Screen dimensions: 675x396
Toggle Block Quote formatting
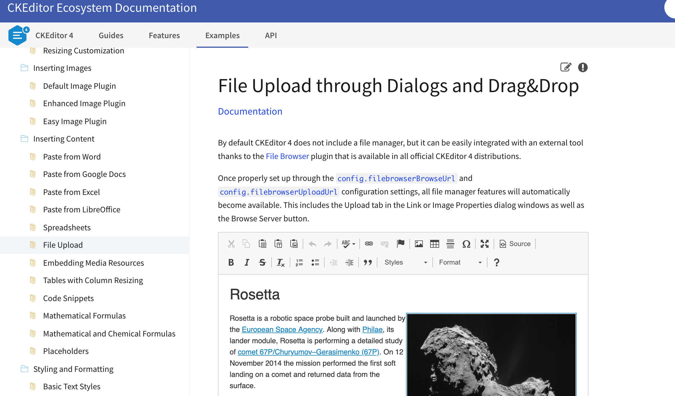pyautogui.click(x=368, y=262)
